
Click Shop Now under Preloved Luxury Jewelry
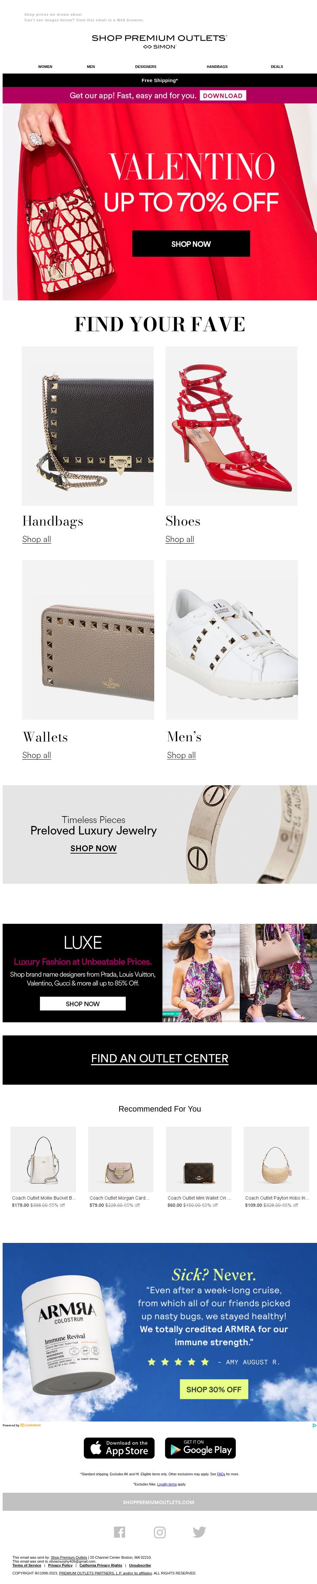[93, 849]
